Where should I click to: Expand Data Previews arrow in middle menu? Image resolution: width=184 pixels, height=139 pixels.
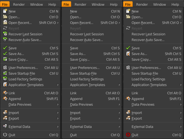tap(119, 104)
